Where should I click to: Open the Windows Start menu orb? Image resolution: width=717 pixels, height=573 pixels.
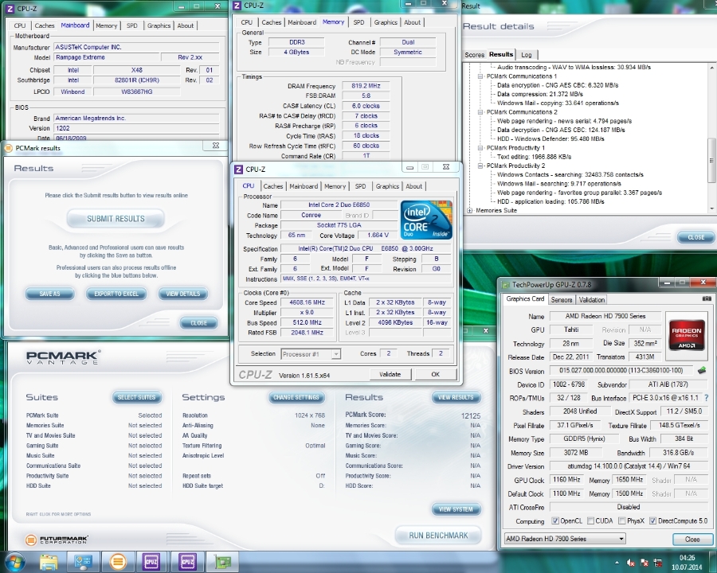[14, 562]
